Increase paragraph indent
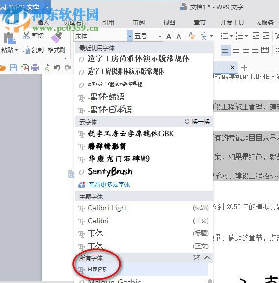The image size is (279, 283). [266, 36]
